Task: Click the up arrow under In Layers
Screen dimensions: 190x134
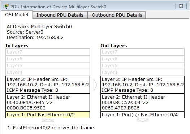Action: pyautogui.click(x=48, y=120)
